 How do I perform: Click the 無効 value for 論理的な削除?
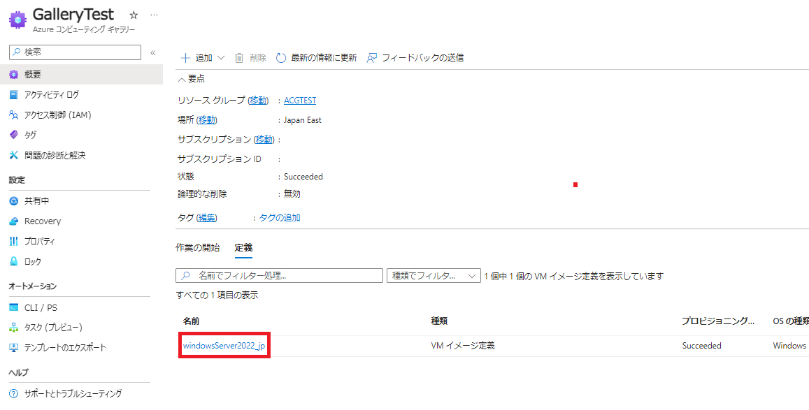pyautogui.click(x=292, y=194)
